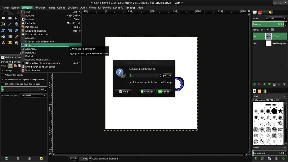The height and width of the screenshot is (162, 288).
Task: Choose Vers chemin menu entry
Action: point(51,71)
